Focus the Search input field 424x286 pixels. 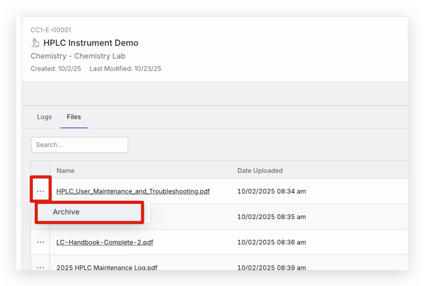79,145
